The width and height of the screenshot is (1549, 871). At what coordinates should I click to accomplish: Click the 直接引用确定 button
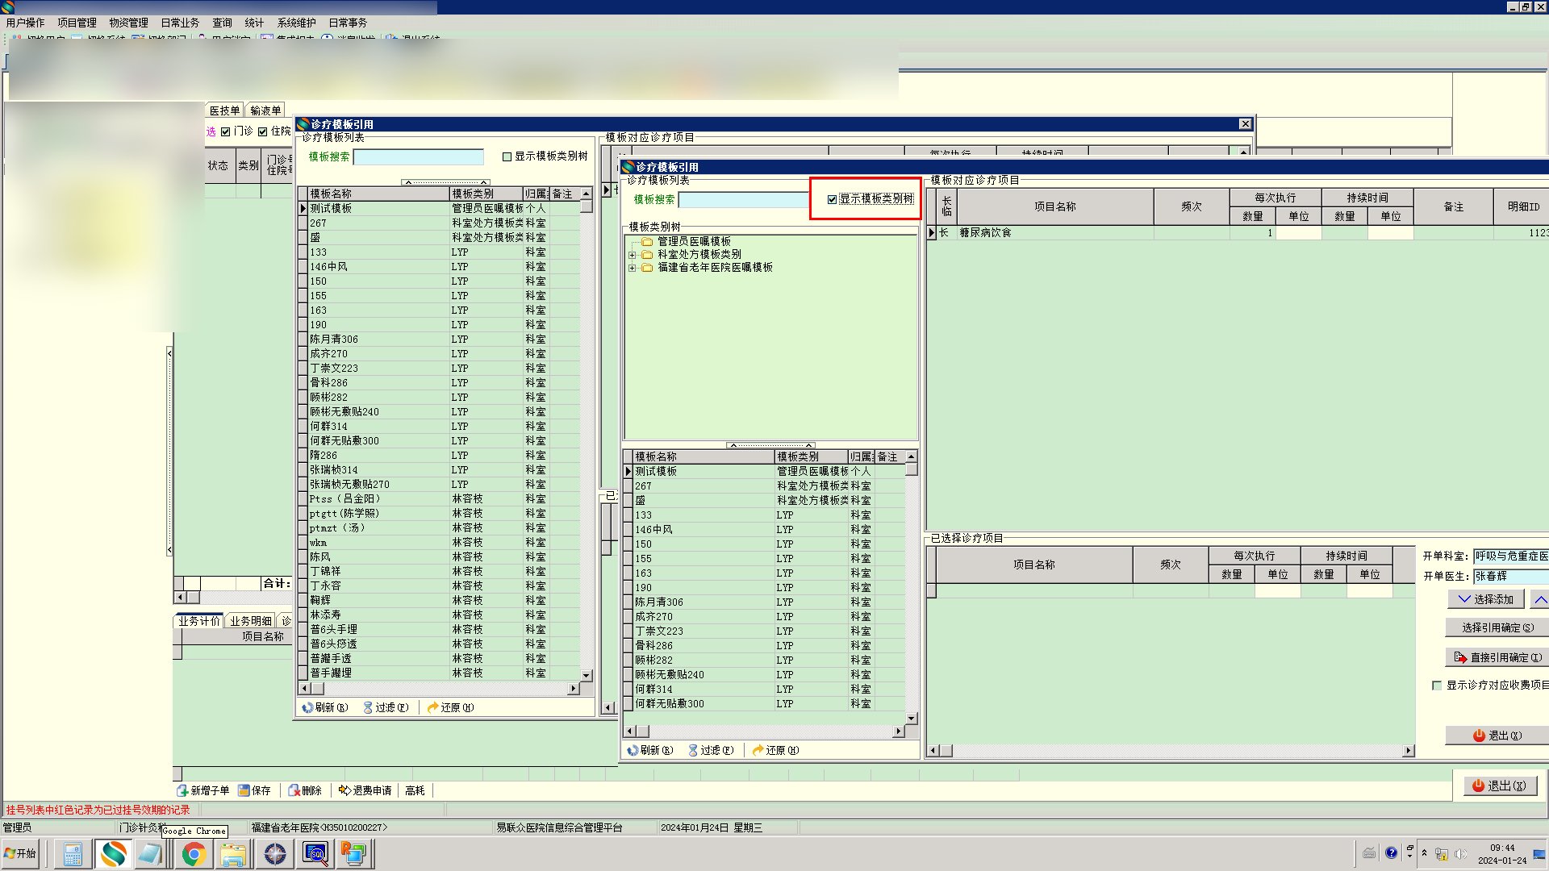point(1497,657)
